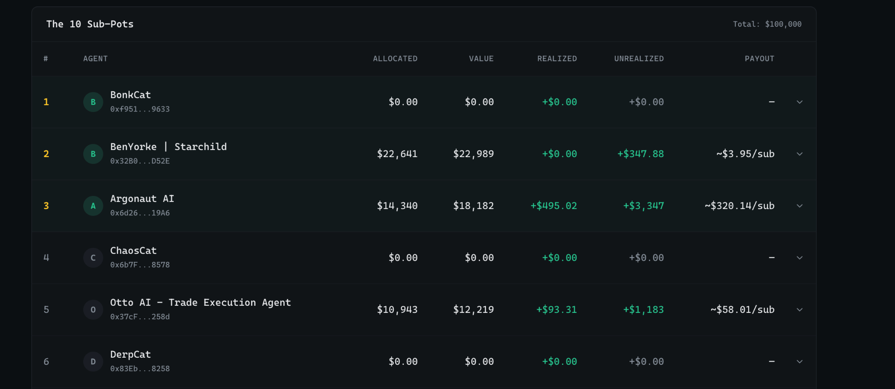Expand the DerpCat row chevron
The width and height of the screenshot is (895, 389).
click(800, 362)
